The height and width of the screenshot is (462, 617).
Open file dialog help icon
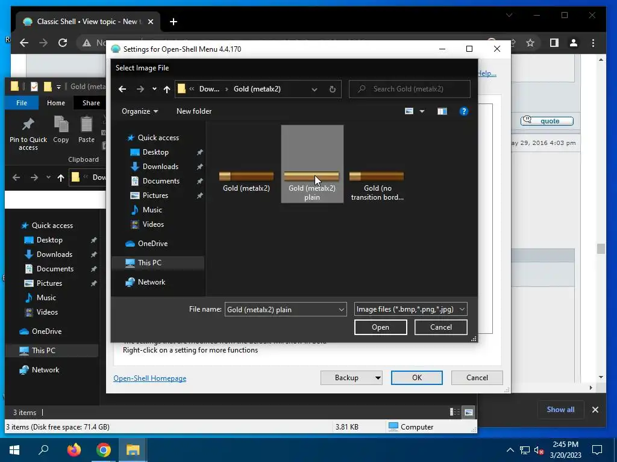click(x=463, y=111)
